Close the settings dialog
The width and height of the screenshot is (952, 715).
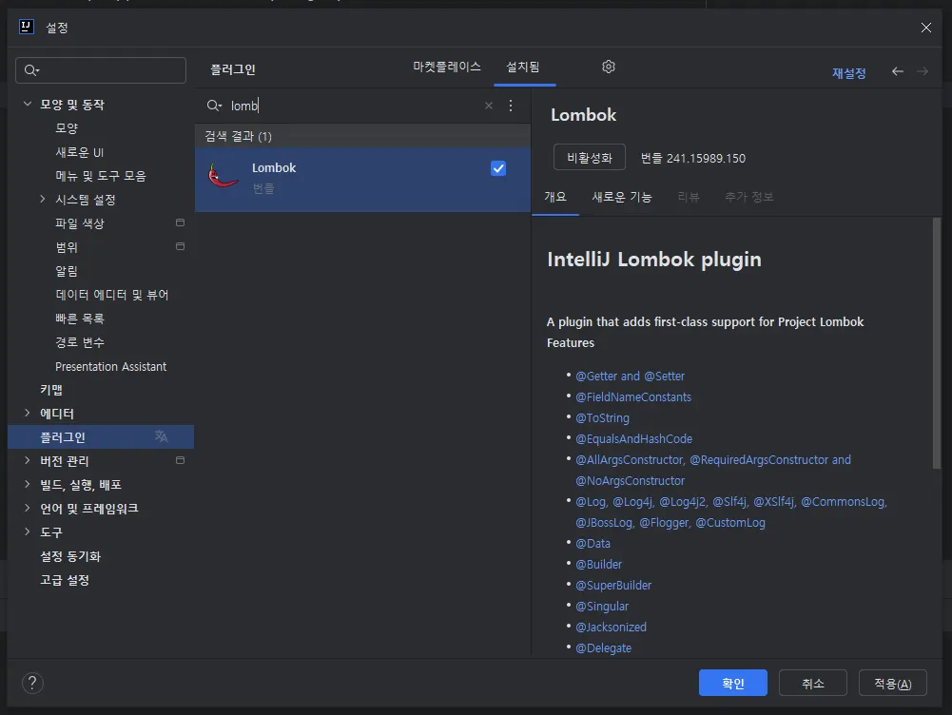(x=926, y=28)
